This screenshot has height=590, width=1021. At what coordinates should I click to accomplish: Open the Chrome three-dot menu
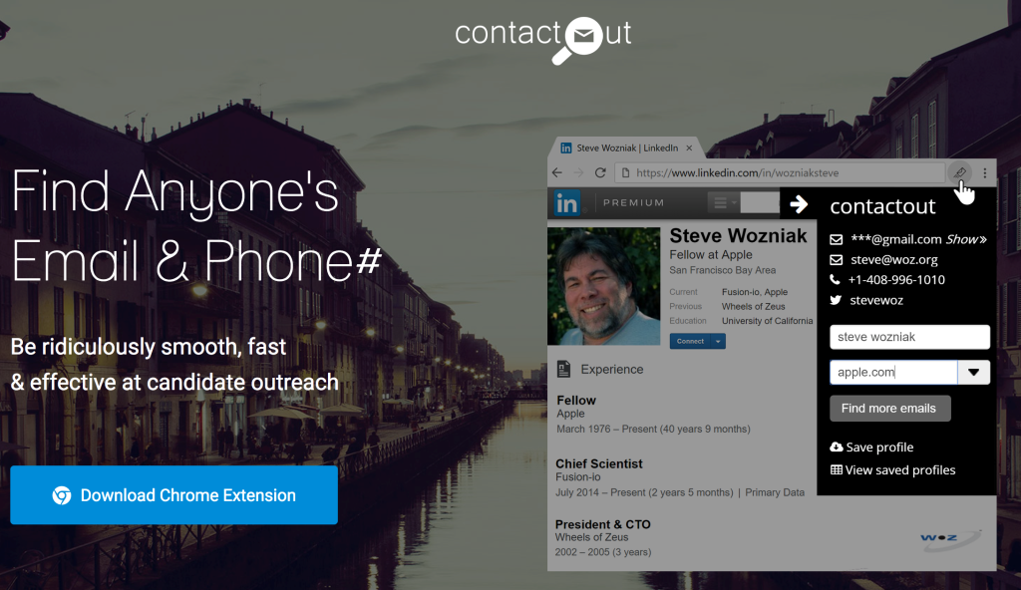pyautogui.click(x=984, y=172)
